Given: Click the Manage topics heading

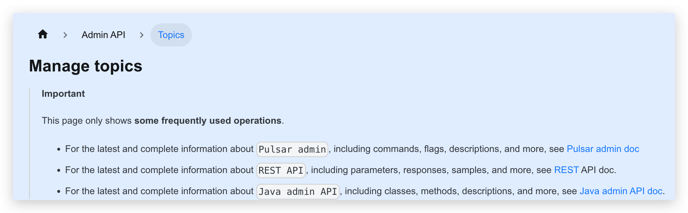Looking at the screenshot, I should coord(85,66).
